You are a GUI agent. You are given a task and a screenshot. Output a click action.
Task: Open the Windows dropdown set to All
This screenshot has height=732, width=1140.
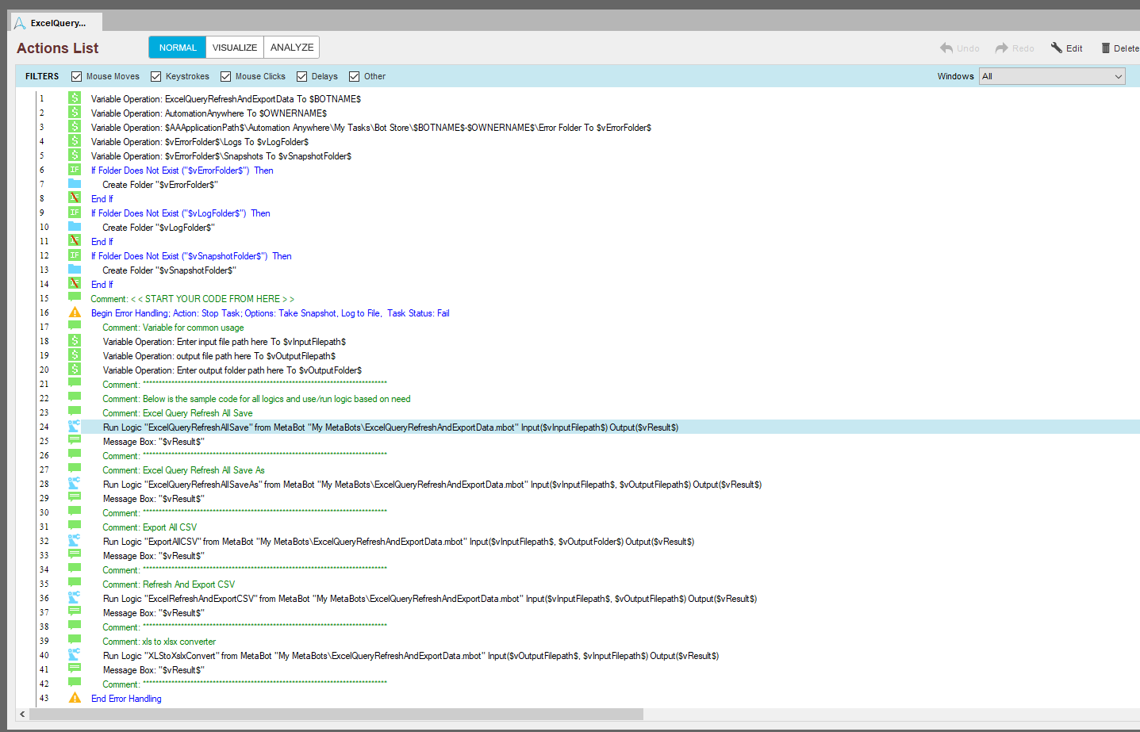pyautogui.click(x=1052, y=77)
